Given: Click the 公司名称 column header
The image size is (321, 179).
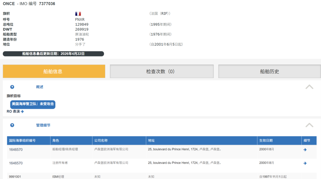Looking at the screenshot, I should (x=101, y=141).
